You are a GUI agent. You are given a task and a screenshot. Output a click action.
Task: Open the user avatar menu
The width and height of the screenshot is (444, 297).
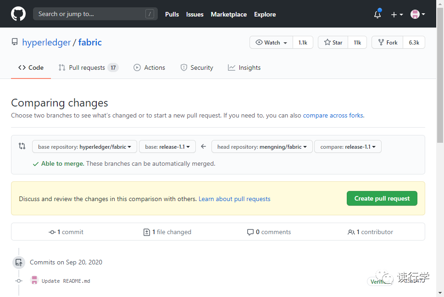click(x=418, y=14)
